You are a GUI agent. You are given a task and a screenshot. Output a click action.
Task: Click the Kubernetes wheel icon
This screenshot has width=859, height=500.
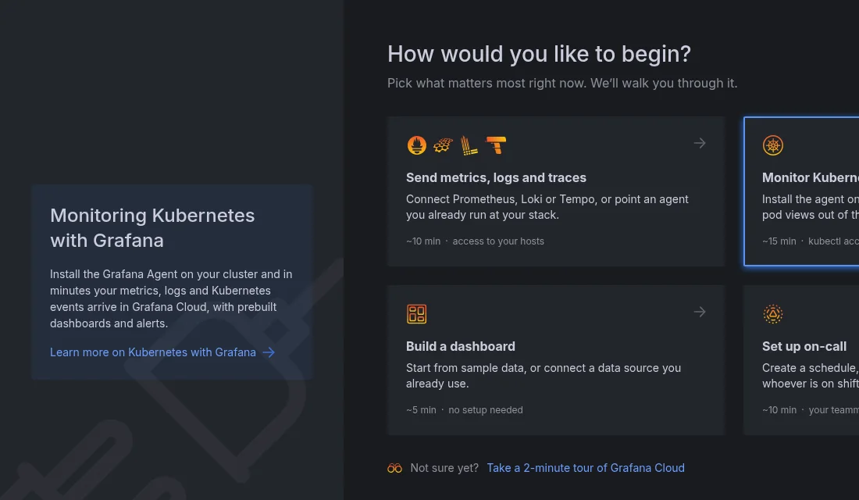772,145
